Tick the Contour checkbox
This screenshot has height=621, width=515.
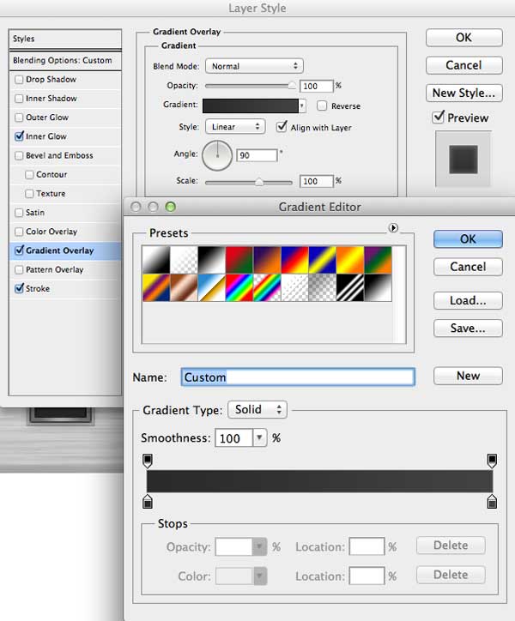point(29,175)
